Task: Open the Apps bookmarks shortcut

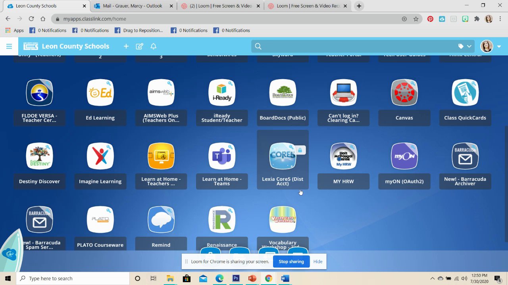Action: (x=15, y=30)
